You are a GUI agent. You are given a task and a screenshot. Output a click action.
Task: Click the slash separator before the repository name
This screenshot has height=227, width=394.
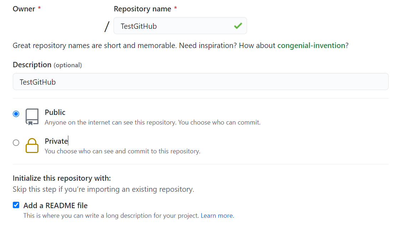pyautogui.click(x=107, y=26)
